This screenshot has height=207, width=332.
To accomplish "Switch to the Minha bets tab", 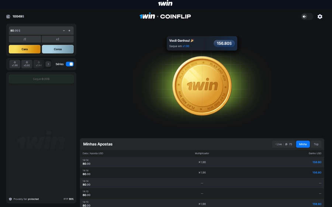I will click(303, 144).
